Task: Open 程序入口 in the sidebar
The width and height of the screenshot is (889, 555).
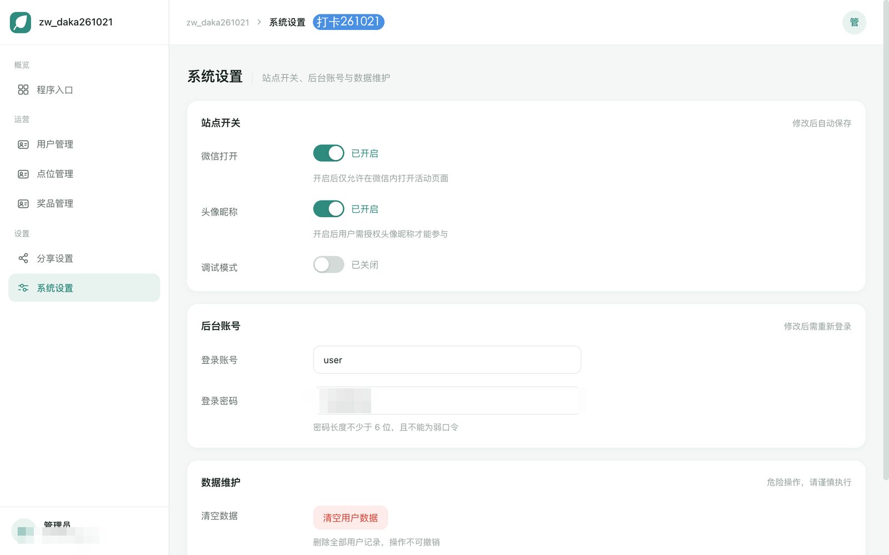Action: coord(84,90)
